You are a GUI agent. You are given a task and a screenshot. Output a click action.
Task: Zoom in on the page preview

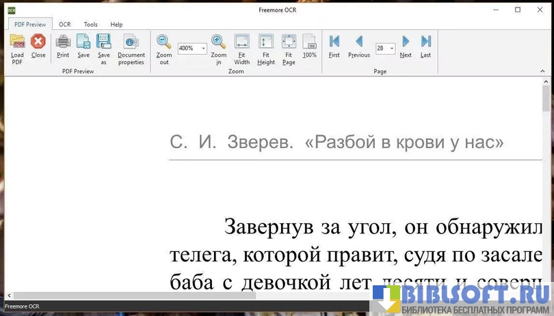coord(219,43)
